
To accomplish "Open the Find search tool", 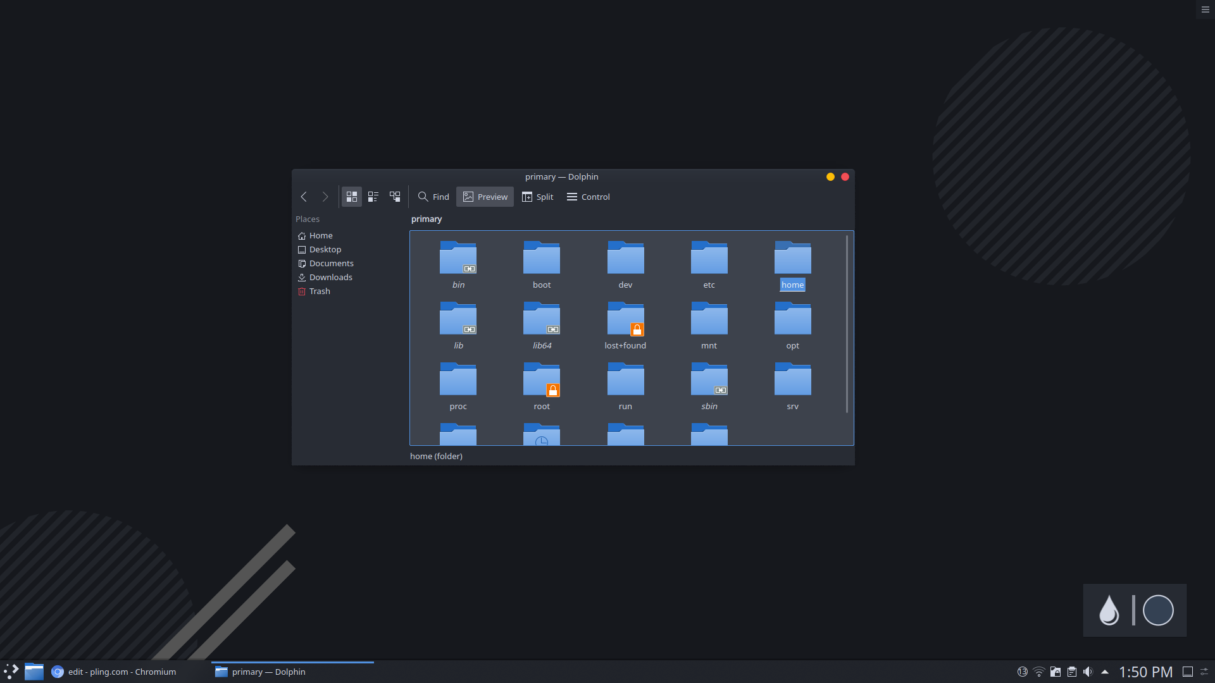I will click(x=433, y=197).
